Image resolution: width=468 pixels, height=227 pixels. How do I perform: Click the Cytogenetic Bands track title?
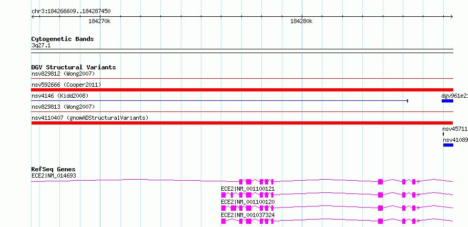63,39
